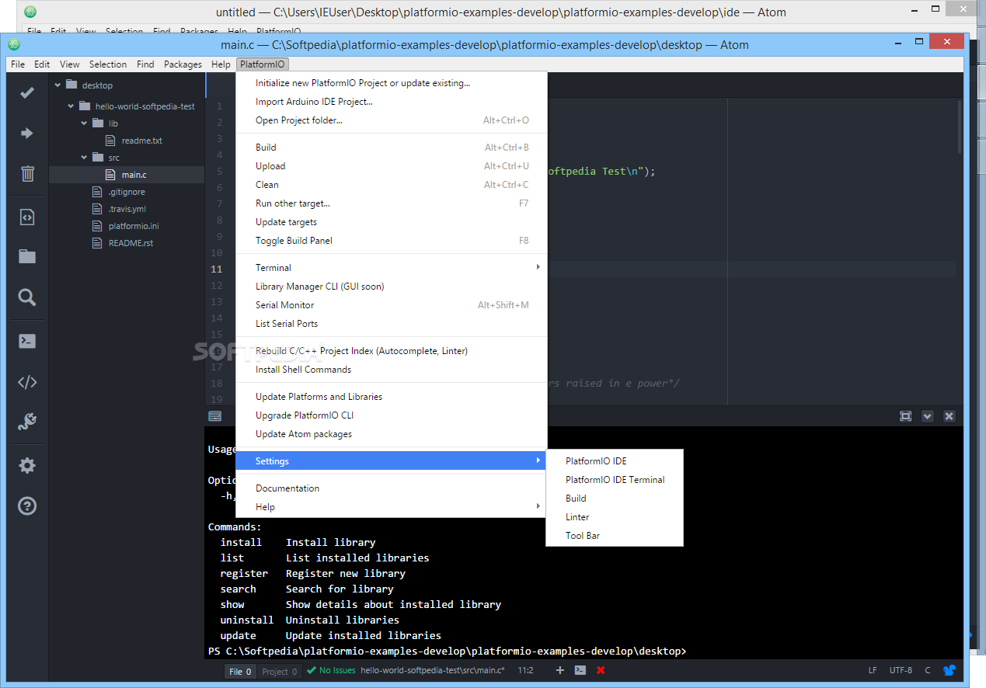This screenshot has height=688, width=986.
Task: Choose List Serial Ports
Action: point(392,323)
